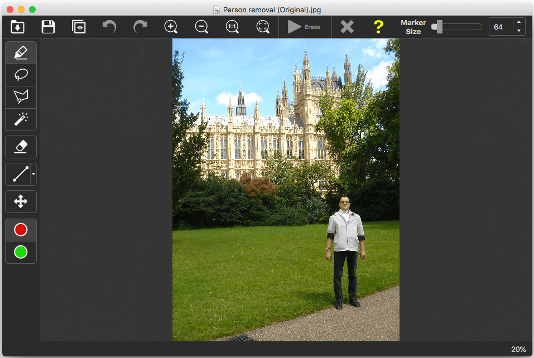Select the Lasso tool
Image resolution: width=534 pixels, height=358 pixels.
click(x=21, y=75)
